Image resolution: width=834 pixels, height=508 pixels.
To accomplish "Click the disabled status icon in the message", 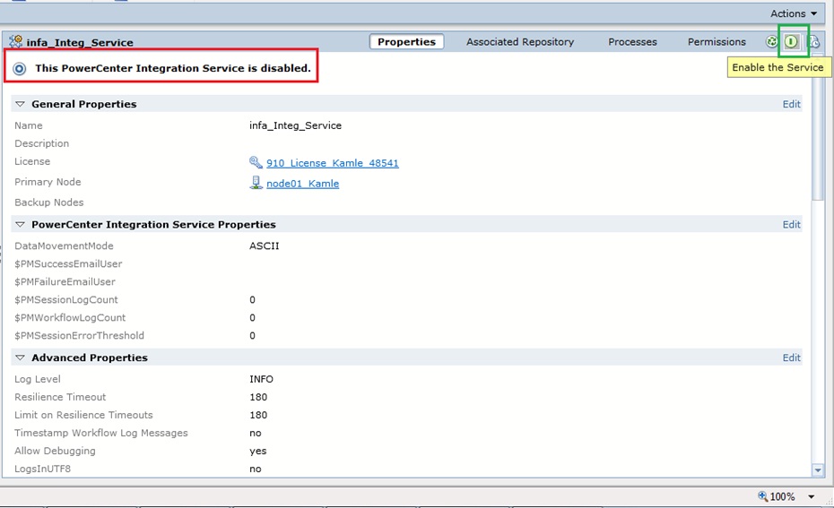I will (x=20, y=69).
